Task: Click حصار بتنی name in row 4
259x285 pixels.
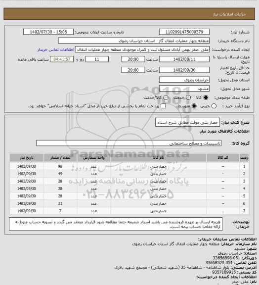Action: (x=158, y=189)
